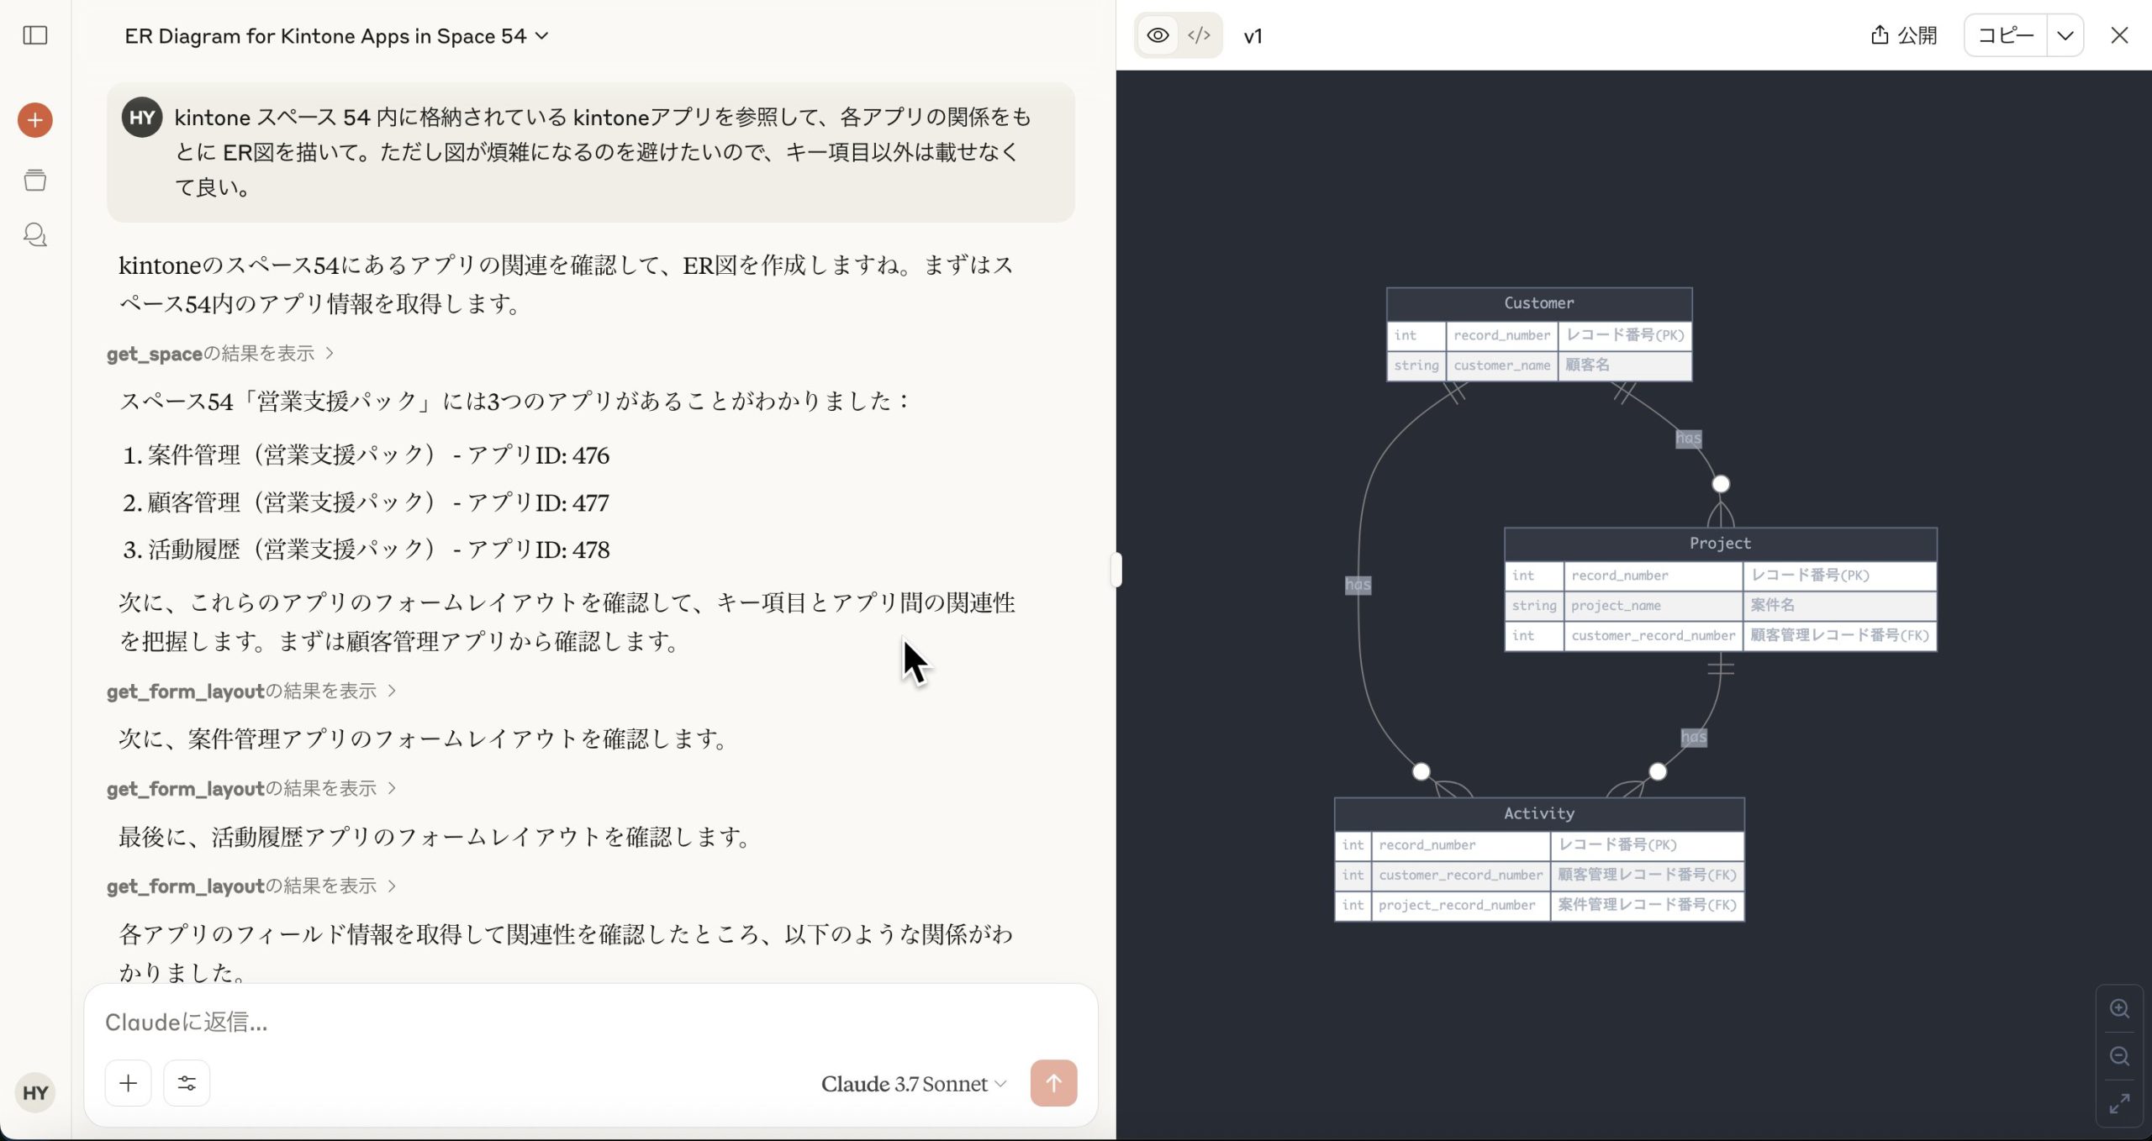Click list item 活動履歴 アプリID: 478
2152x1141 pixels.
tap(378, 549)
